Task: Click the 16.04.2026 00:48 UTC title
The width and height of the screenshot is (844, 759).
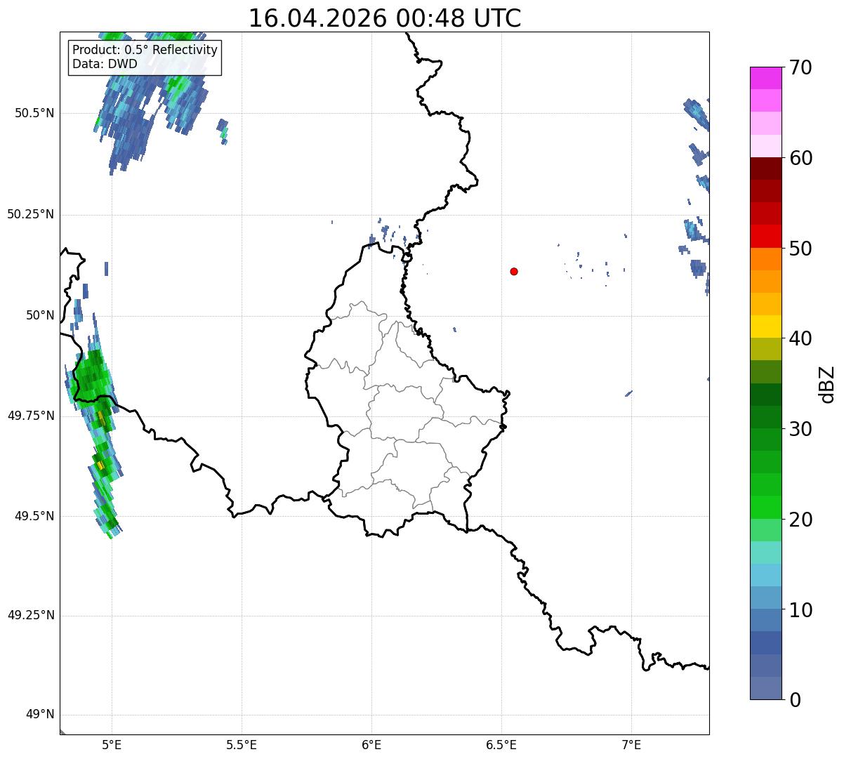Action: [x=385, y=18]
